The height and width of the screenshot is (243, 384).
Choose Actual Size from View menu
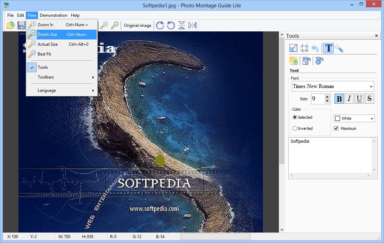click(x=62, y=44)
